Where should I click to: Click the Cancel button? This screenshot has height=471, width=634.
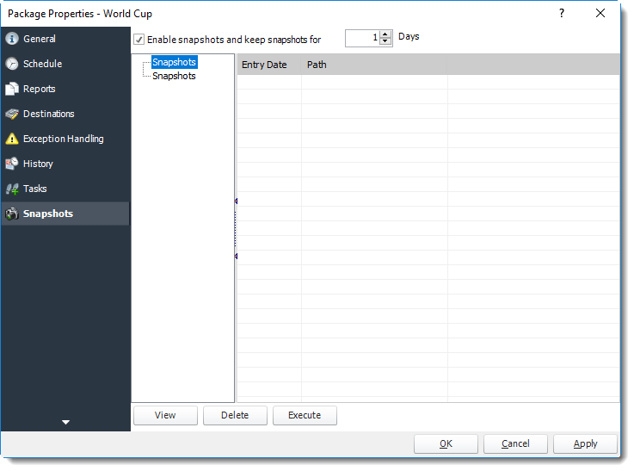point(515,444)
